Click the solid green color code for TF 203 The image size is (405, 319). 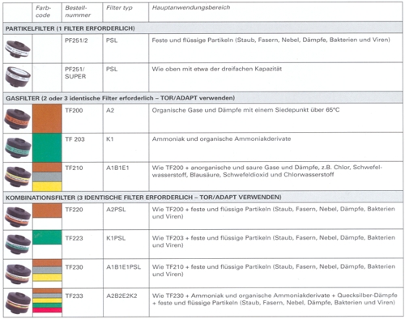tap(47, 148)
